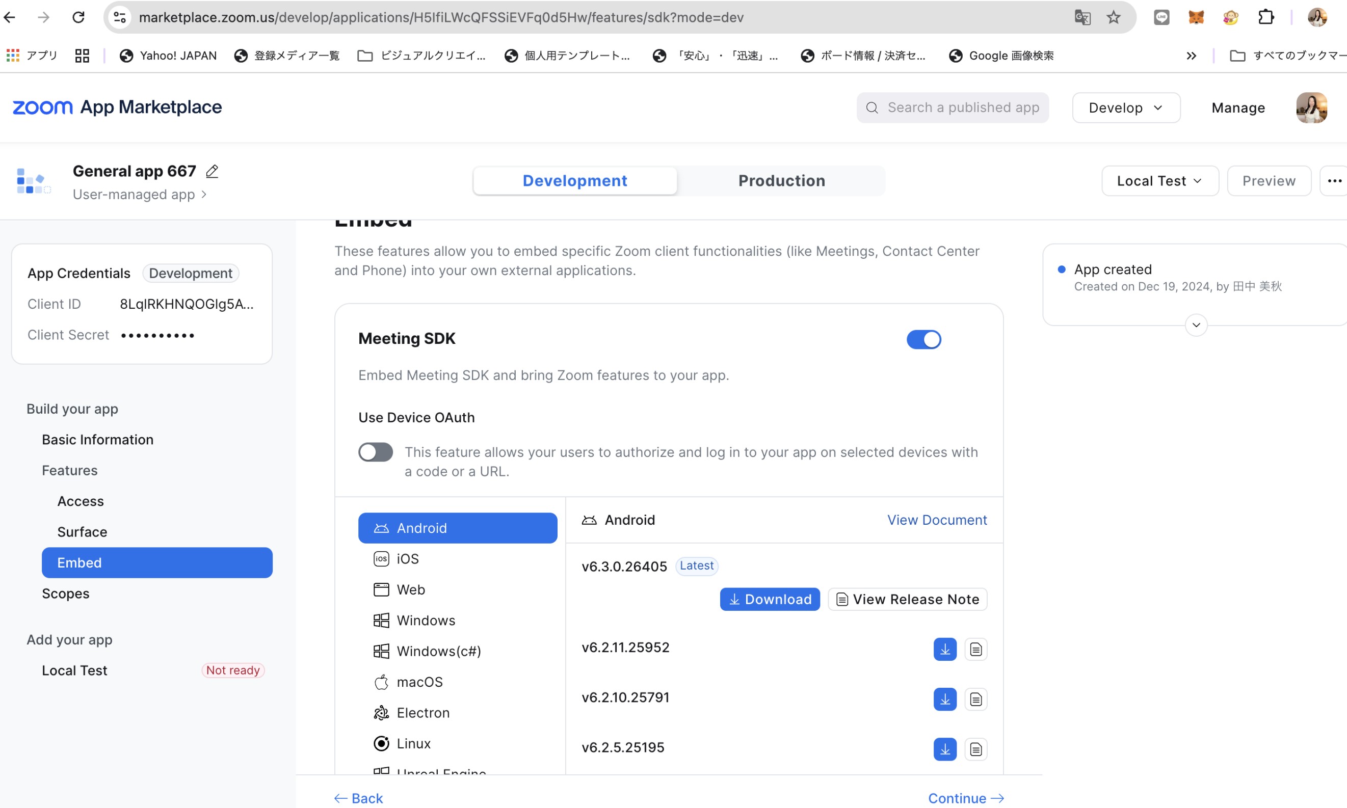Open the View Document link
This screenshot has width=1347, height=808.
point(937,520)
